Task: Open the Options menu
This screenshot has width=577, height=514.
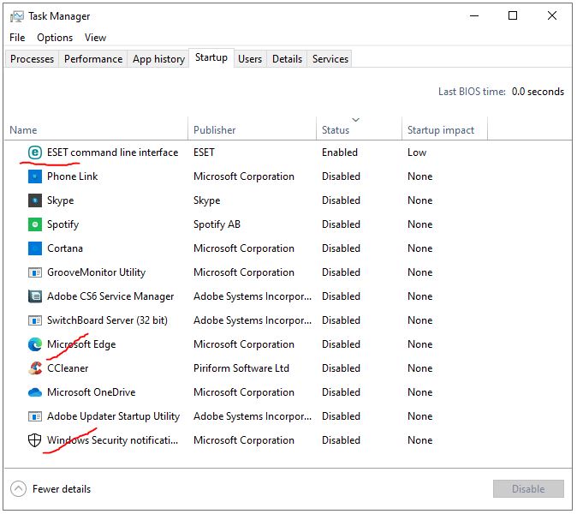Action: pyautogui.click(x=55, y=38)
